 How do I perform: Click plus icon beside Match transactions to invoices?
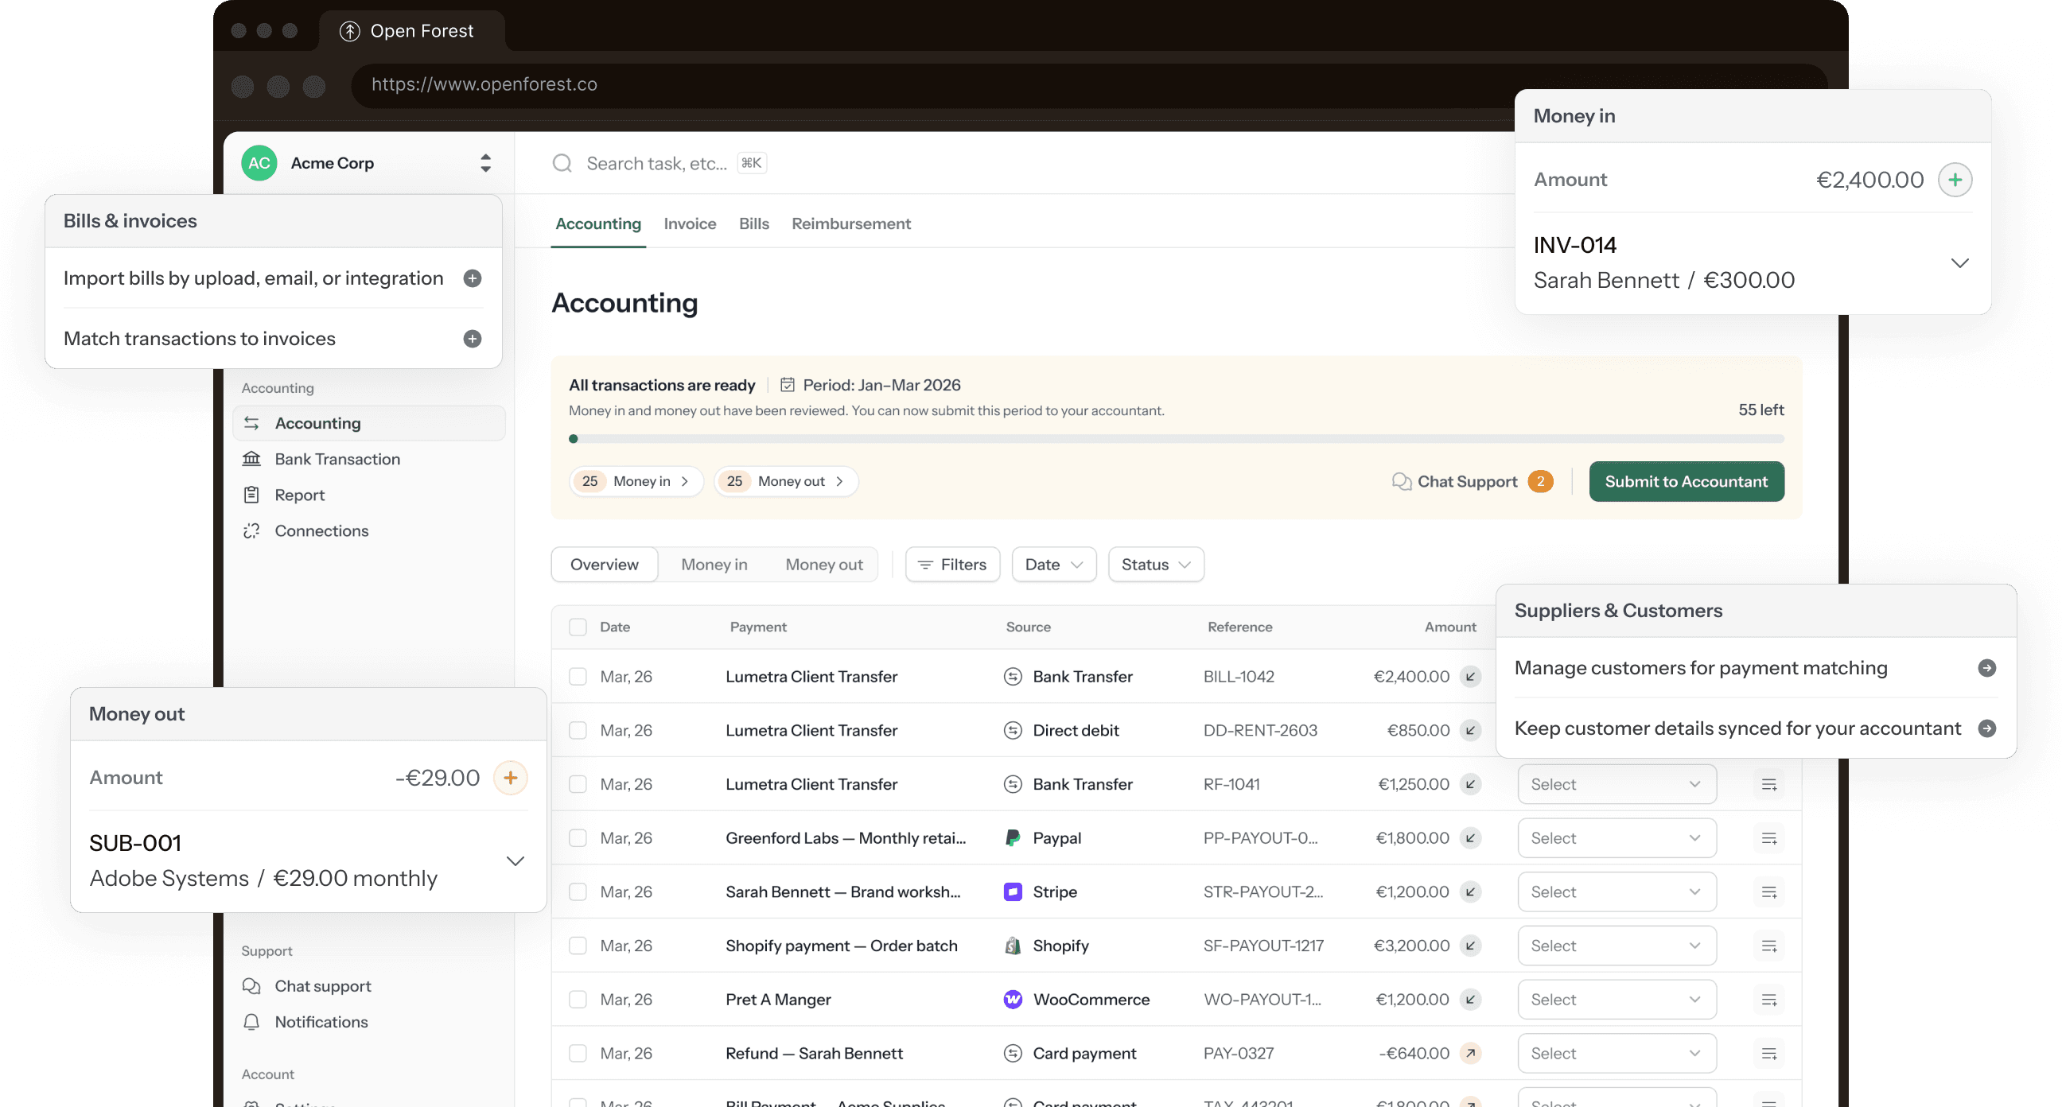point(473,340)
